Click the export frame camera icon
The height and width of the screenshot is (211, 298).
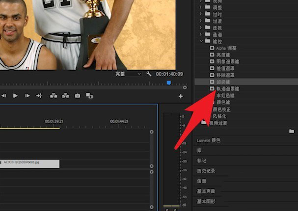77,96
